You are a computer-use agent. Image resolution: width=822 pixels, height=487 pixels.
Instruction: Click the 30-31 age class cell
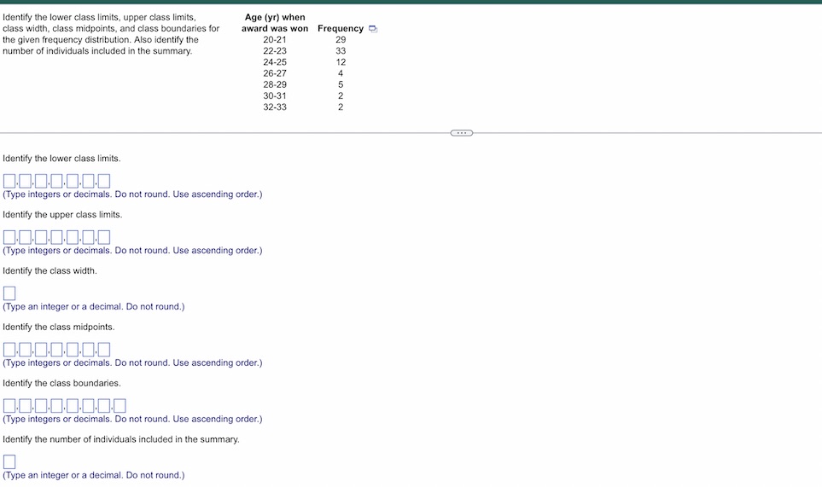[x=275, y=96]
